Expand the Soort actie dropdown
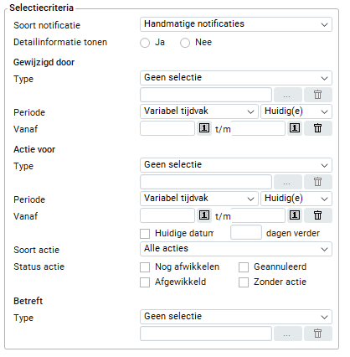This screenshot has height=357, width=350. [236, 249]
